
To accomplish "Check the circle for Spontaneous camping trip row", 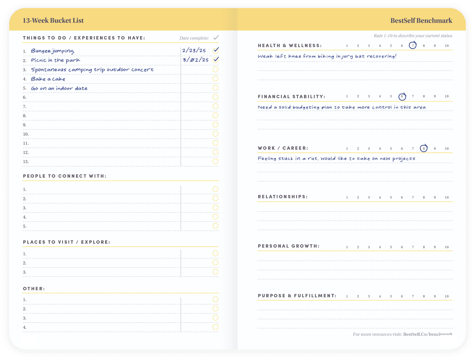I will 215,69.
